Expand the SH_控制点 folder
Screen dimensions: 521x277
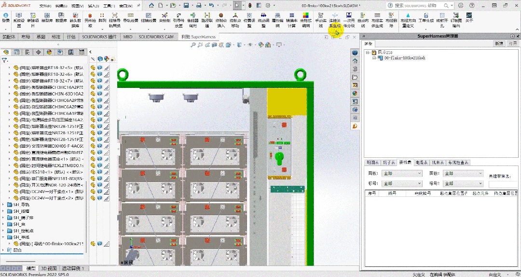pyautogui.click(x=3, y=231)
